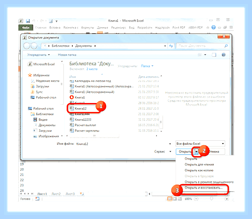Click the Back navigation button in the dialog
This screenshot has width=252, height=219.
tap(27, 46)
